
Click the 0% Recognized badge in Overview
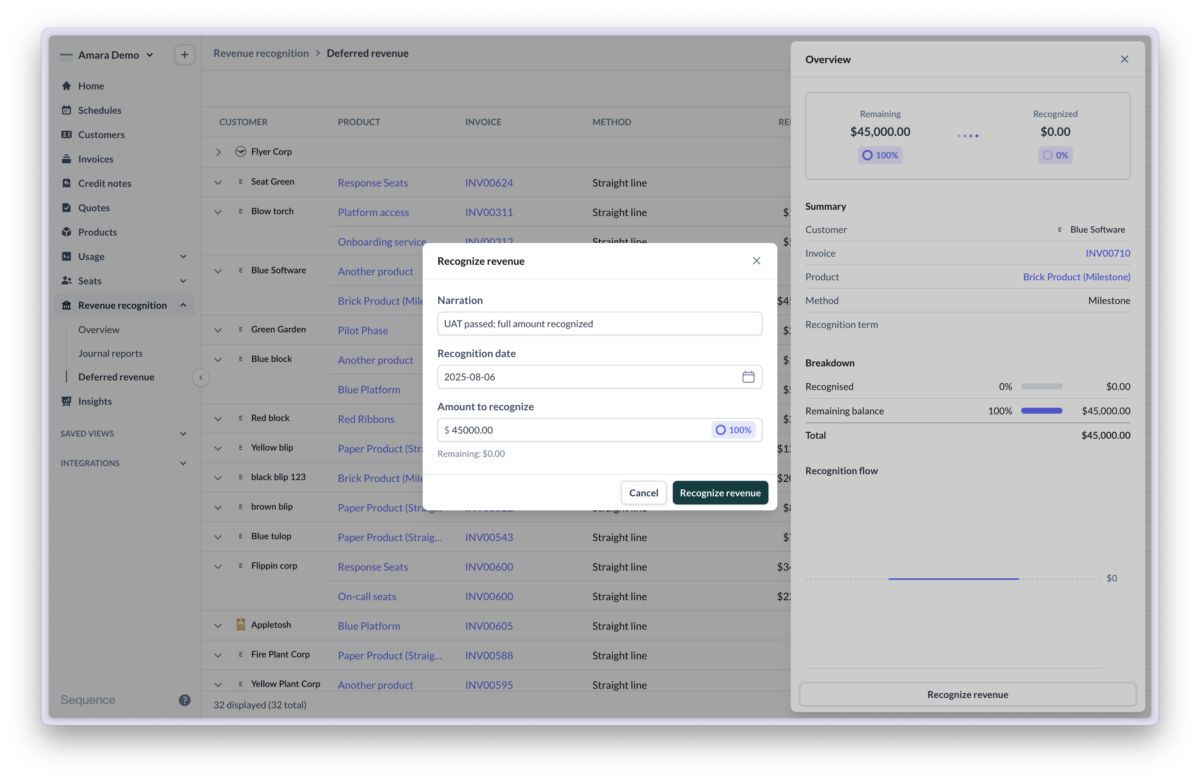click(1055, 155)
